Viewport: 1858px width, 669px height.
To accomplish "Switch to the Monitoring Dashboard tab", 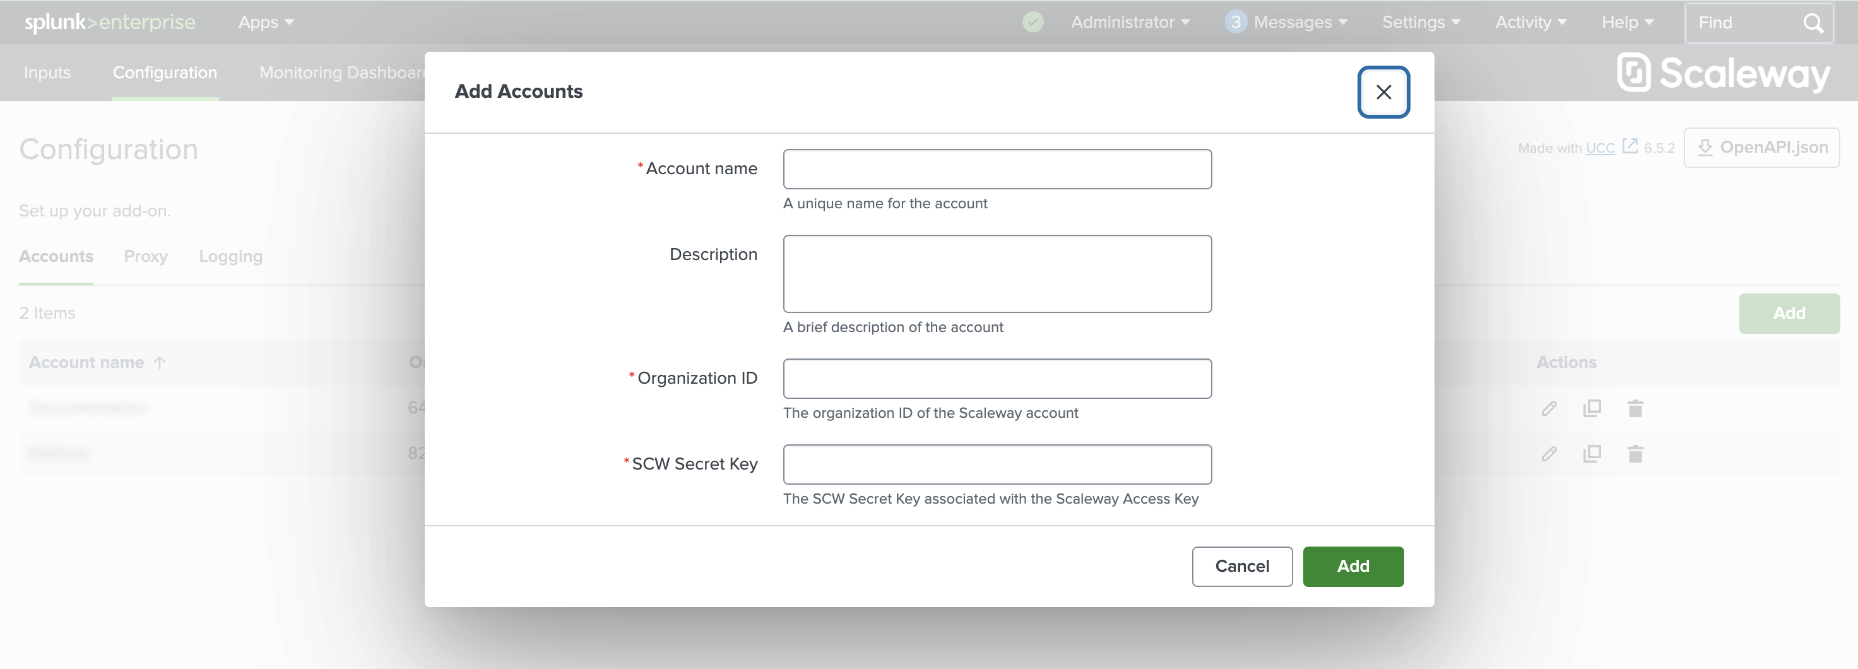I will click(x=342, y=72).
